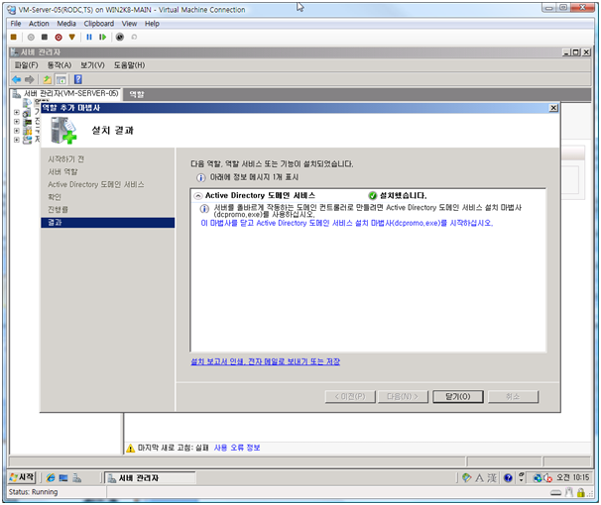The width and height of the screenshot is (601, 505).
Task: Pause the virtual machine
Action: (x=89, y=37)
